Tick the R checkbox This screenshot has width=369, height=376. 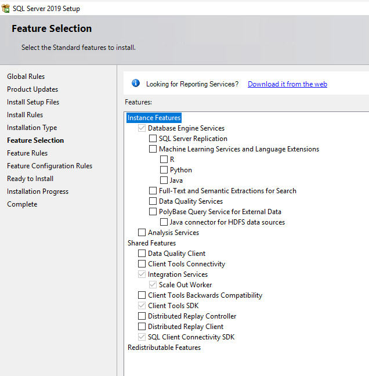click(164, 159)
